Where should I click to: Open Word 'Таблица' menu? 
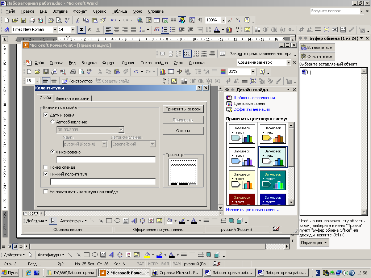click(119, 11)
